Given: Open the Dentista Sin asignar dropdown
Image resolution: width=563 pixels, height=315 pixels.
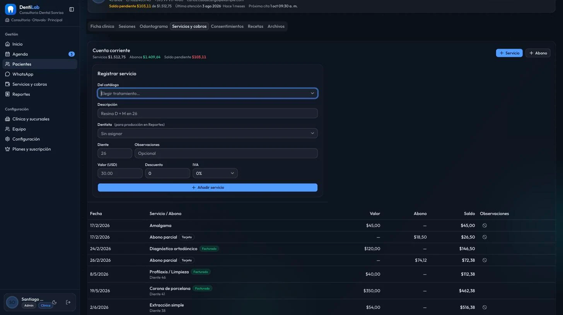Looking at the screenshot, I should click(208, 134).
